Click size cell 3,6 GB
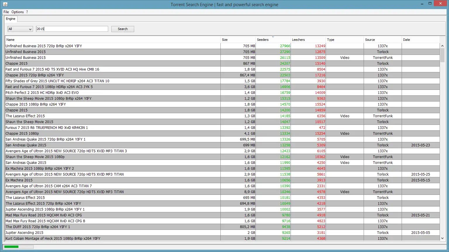 point(250,87)
